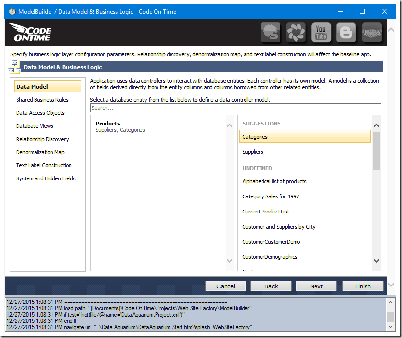Click the Next button
Image resolution: width=402 pixels, height=338 pixels.
click(x=316, y=286)
